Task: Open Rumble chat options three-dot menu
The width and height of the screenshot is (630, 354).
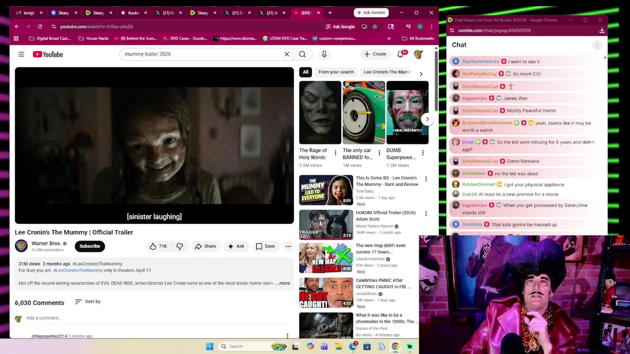Action: [x=597, y=45]
